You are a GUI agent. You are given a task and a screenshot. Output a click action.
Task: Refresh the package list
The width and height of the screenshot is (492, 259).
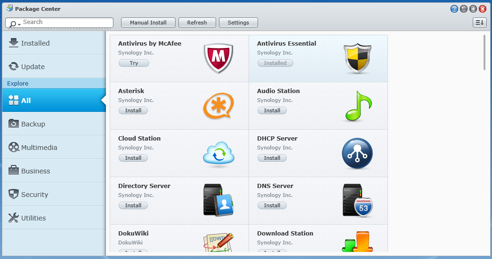coord(197,23)
